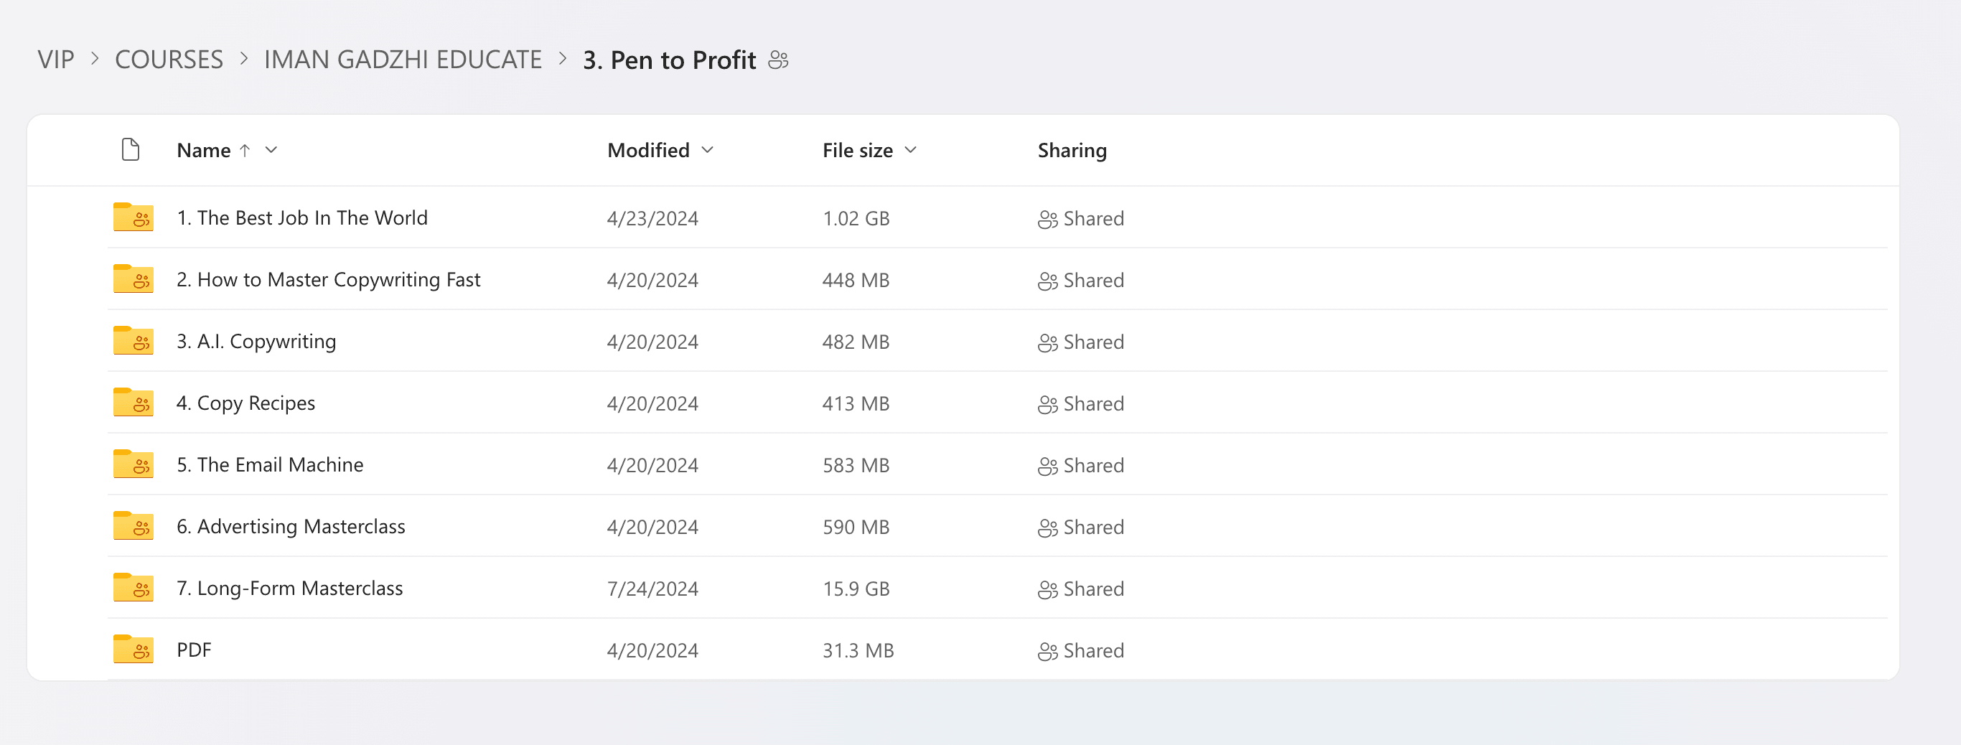Go to IMAN GADZHI EDUCATE breadcrumb

403,60
